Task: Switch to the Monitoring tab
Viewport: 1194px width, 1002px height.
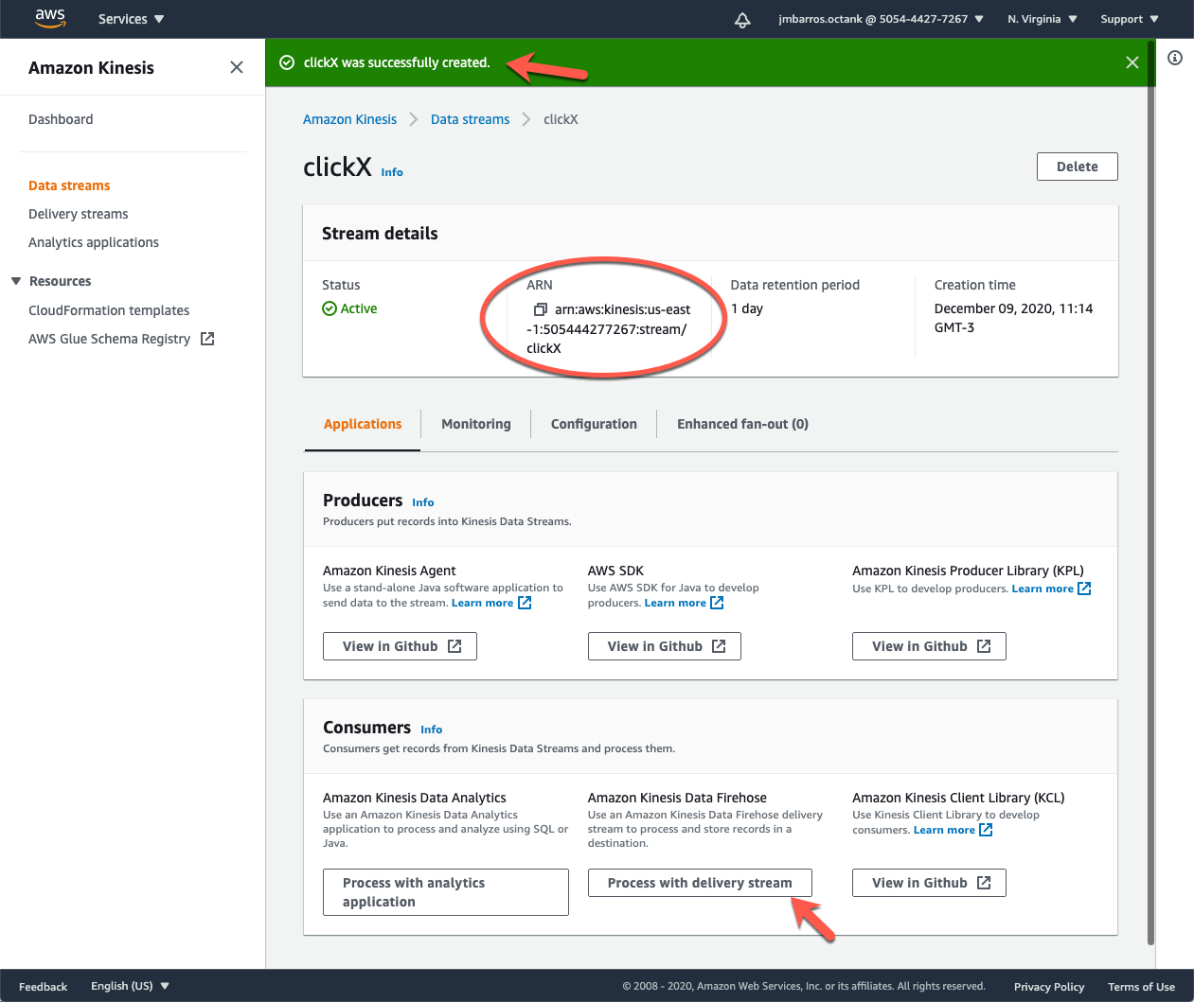Action: tap(476, 424)
